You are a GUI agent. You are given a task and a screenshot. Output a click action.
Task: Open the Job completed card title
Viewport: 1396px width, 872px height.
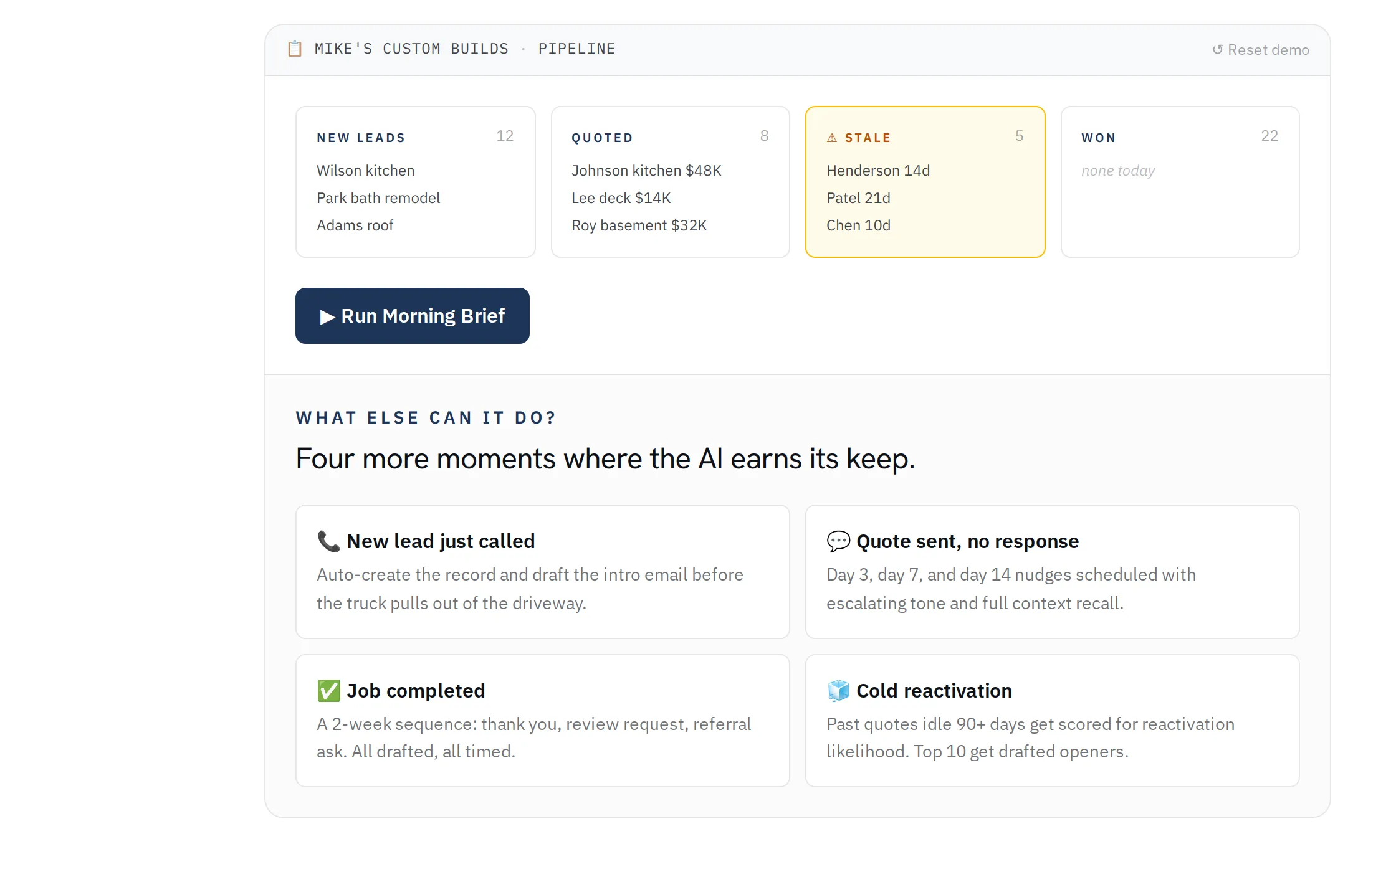416,691
